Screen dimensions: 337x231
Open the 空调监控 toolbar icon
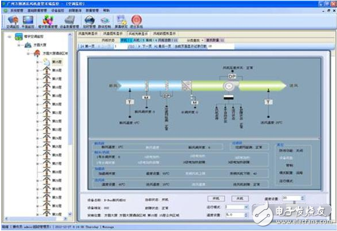point(13,20)
